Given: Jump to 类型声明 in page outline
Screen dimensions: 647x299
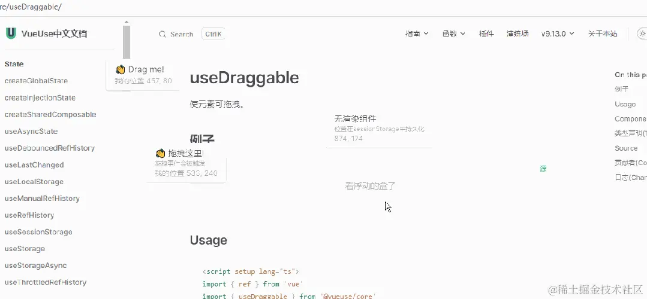Looking at the screenshot, I should pos(631,133).
